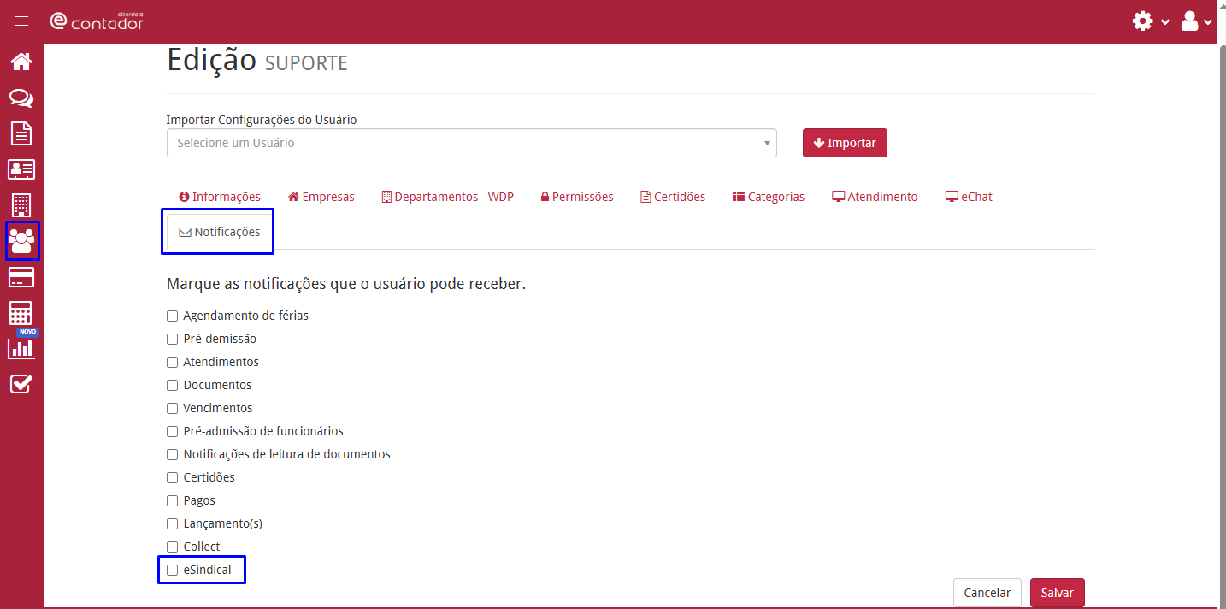Check the eSindical checkbox
The width and height of the screenshot is (1226, 609).
click(172, 570)
